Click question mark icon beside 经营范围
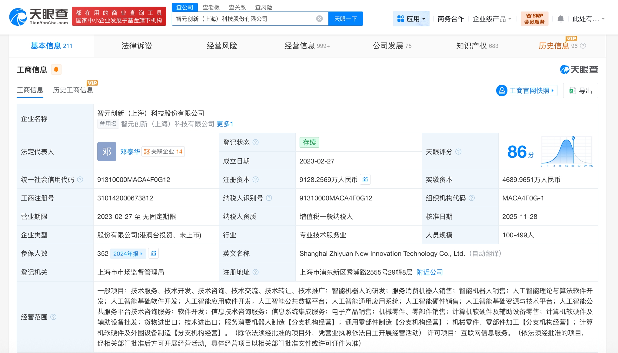618x353 pixels. click(x=54, y=317)
